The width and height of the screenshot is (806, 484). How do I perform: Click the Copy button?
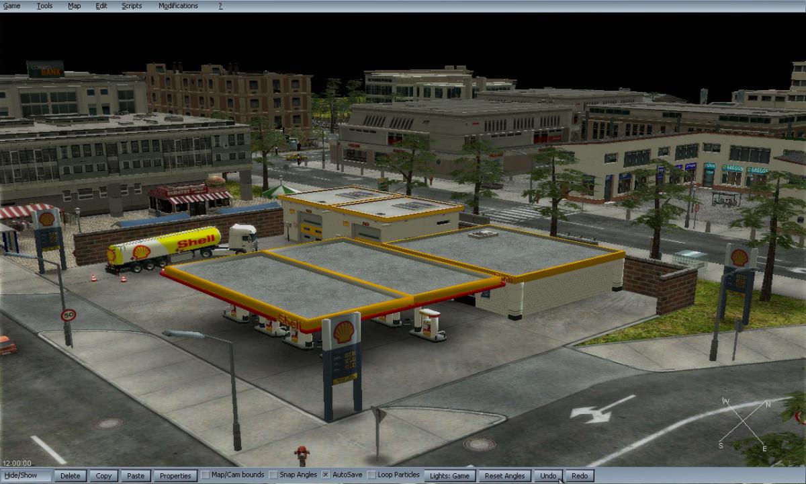(103, 476)
